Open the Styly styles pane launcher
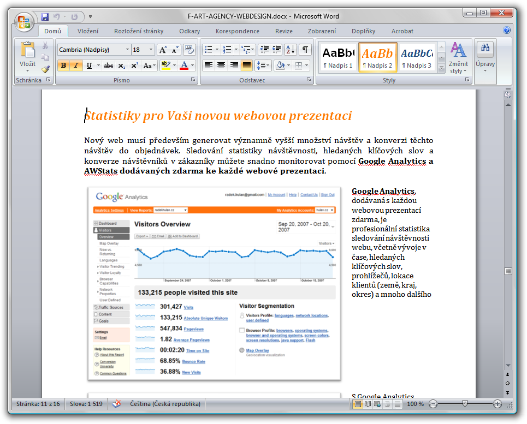 pyautogui.click(x=467, y=80)
